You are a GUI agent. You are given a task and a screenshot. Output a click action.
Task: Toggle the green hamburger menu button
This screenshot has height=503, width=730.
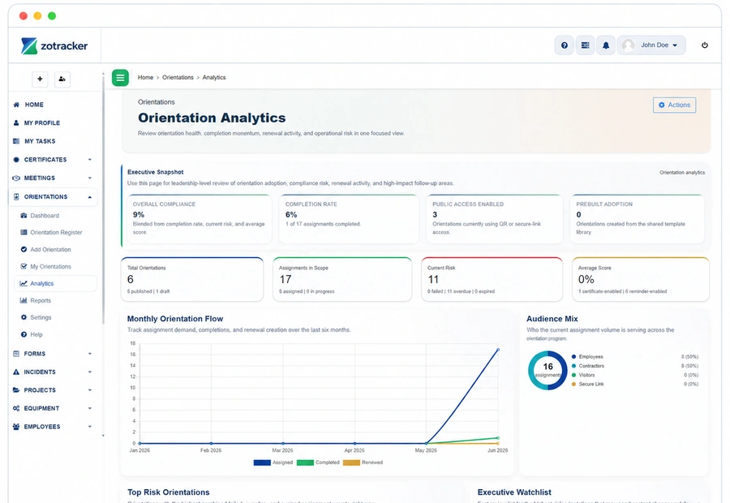tap(120, 77)
